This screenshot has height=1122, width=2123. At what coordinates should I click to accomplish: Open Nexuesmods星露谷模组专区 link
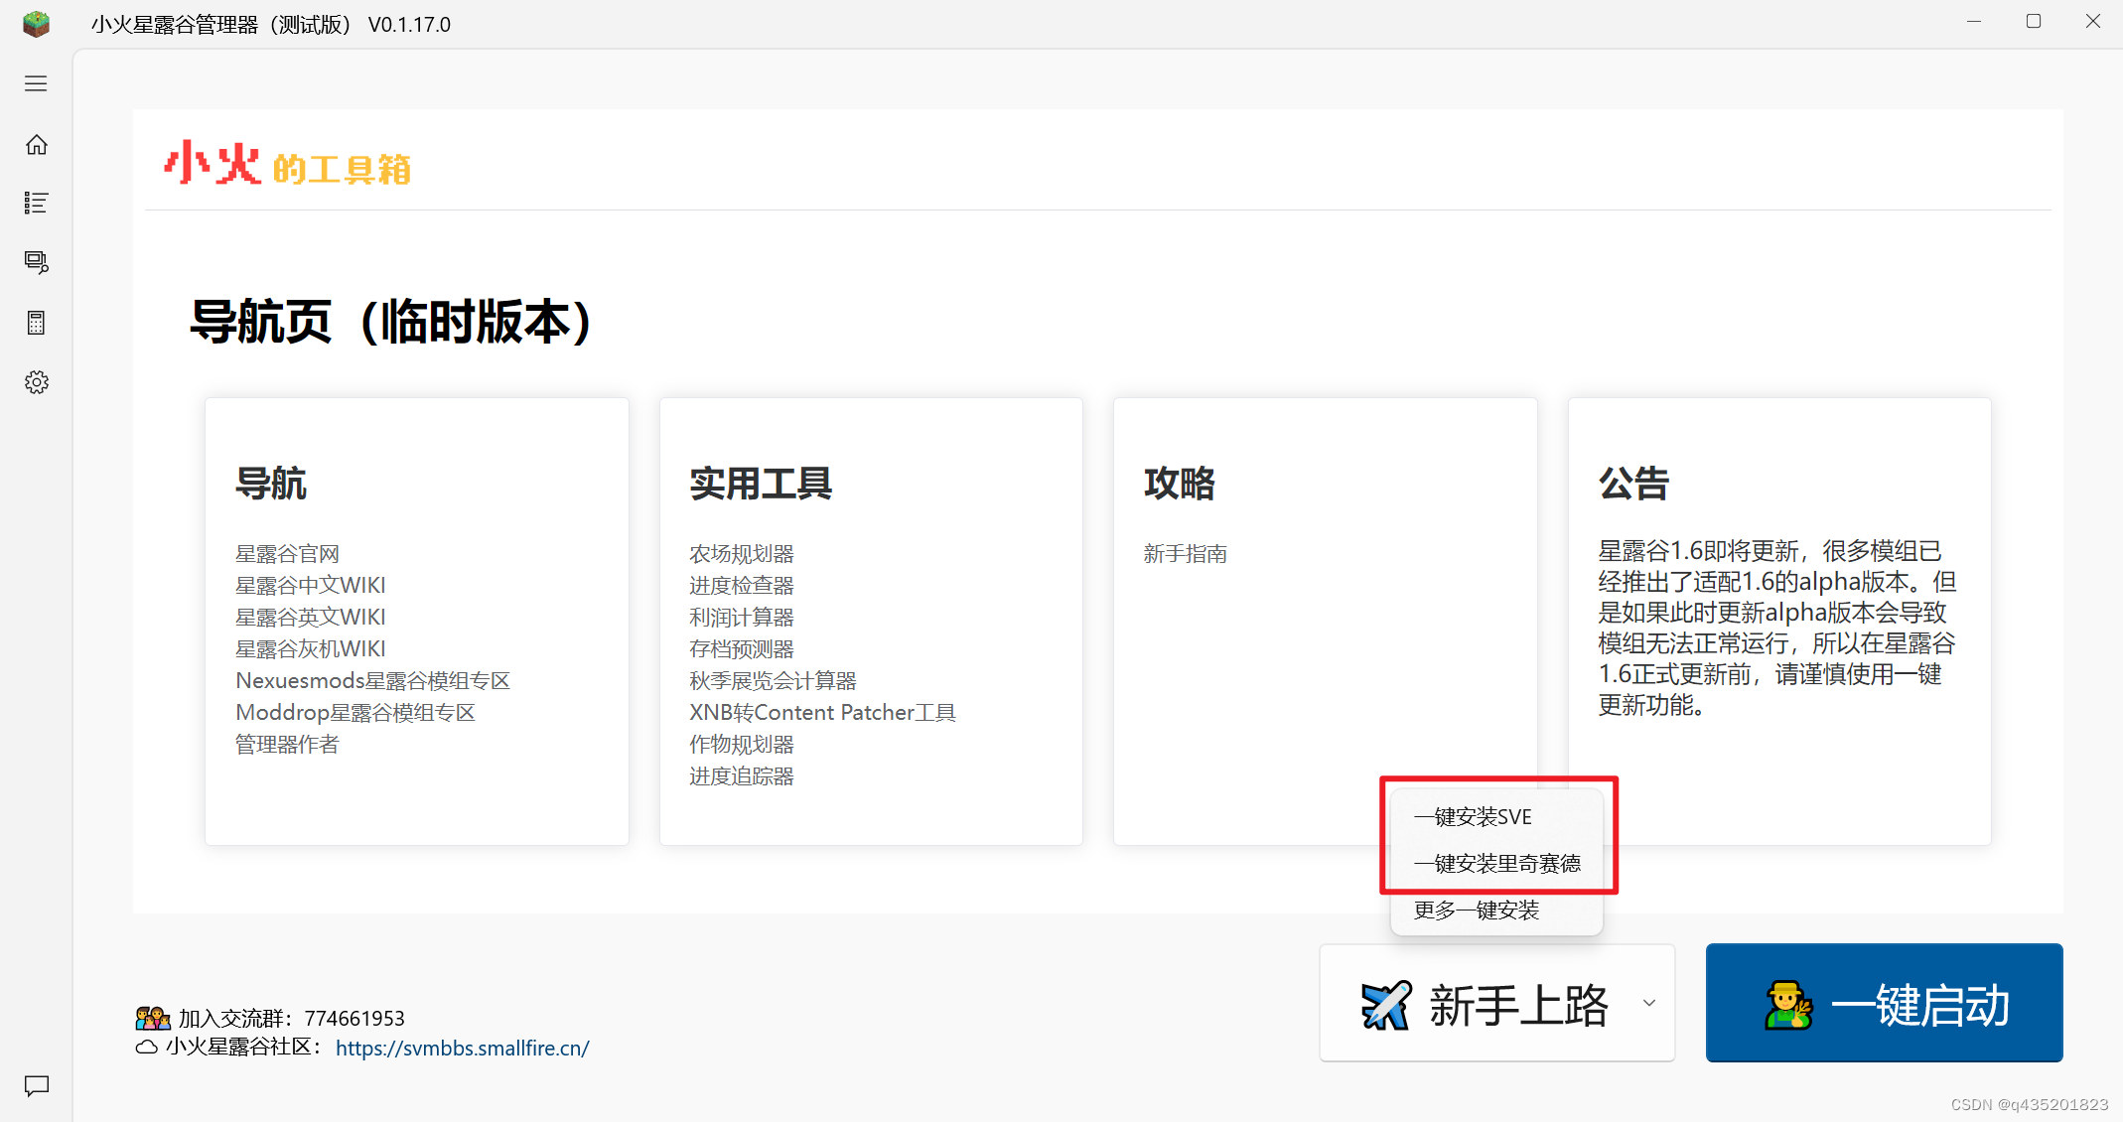tap(372, 681)
